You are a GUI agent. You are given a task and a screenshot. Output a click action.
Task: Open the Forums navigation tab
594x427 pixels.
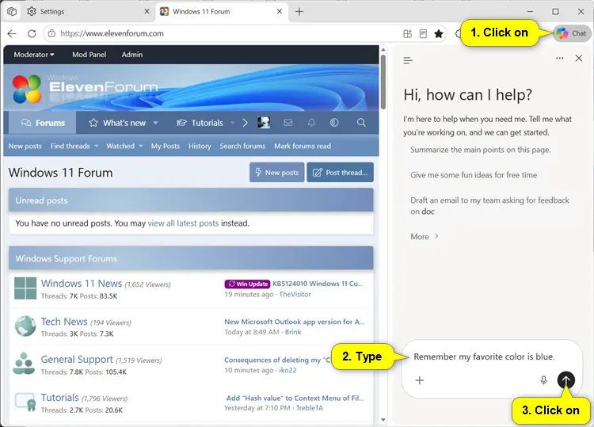click(x=43, y=123)
